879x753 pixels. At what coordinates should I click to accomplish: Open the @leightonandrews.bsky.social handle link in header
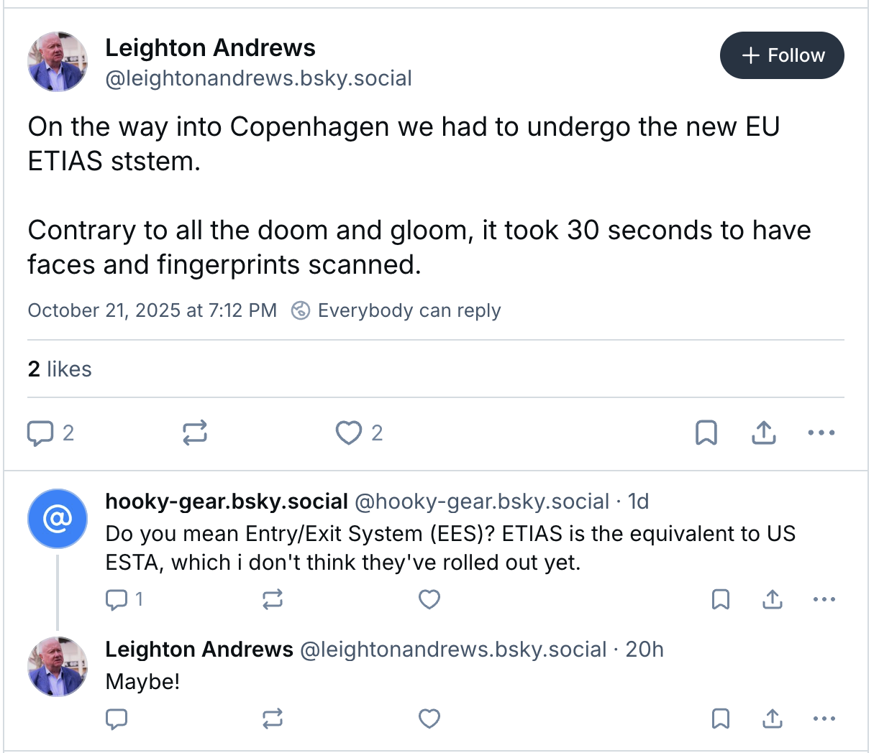click(258, 78)
